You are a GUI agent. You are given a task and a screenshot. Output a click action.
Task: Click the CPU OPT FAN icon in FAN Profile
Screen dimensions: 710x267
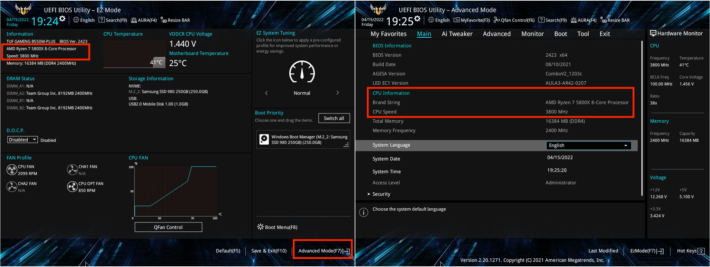pyautogui.click(x=72, y=187)
